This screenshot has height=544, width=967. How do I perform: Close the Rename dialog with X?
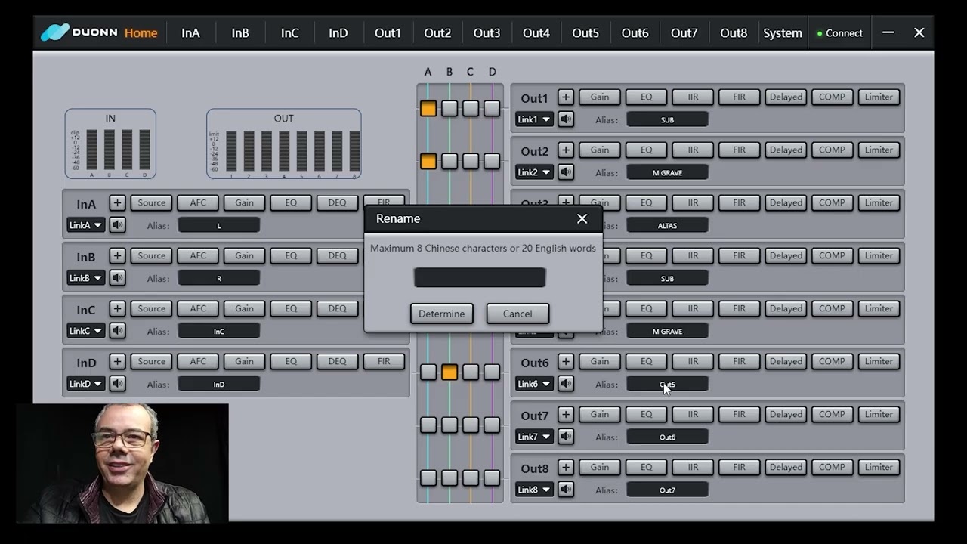[582, 218]
